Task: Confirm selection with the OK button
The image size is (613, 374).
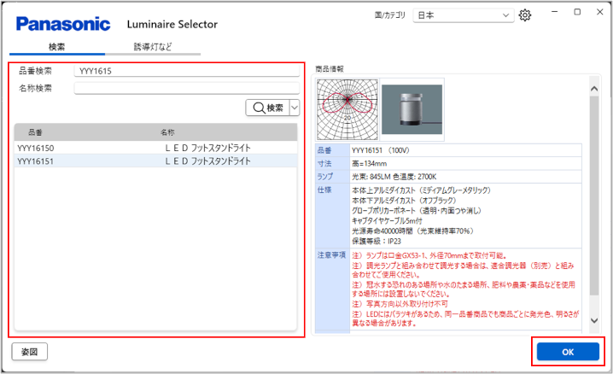Action: point(568,351)
